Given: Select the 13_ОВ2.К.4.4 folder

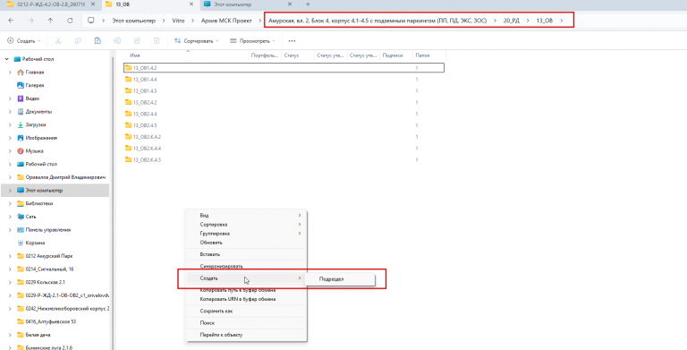Looking at the screenshot, I should (147, 149).
